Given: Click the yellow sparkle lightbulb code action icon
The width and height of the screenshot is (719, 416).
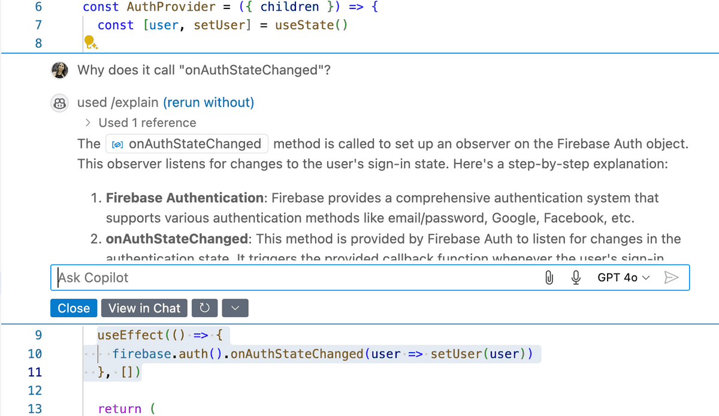Looking at the screenshot, I should point(90,42).
